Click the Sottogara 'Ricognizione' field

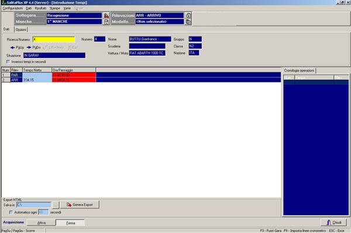coord(74,15)
